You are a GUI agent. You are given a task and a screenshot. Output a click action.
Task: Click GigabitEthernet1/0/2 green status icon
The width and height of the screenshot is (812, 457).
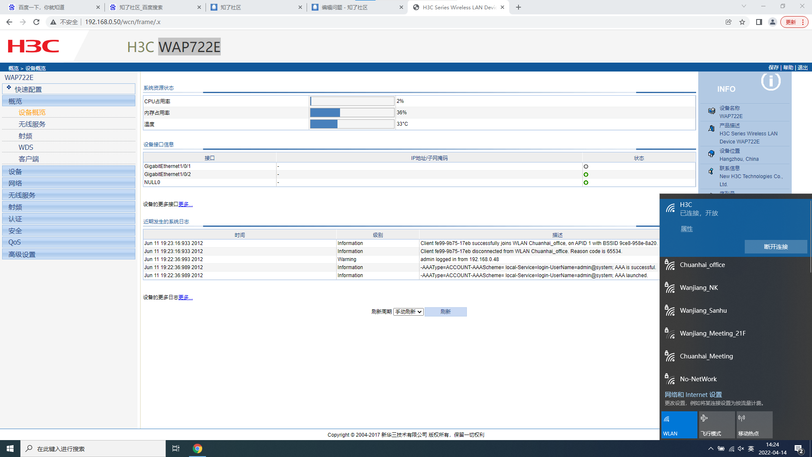click(x=586, y=174)
